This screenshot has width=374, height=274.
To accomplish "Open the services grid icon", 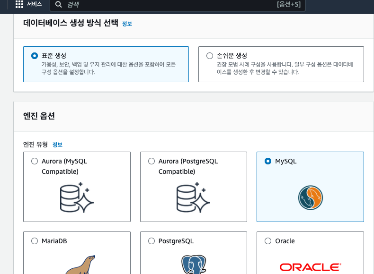I will (19, 4).
